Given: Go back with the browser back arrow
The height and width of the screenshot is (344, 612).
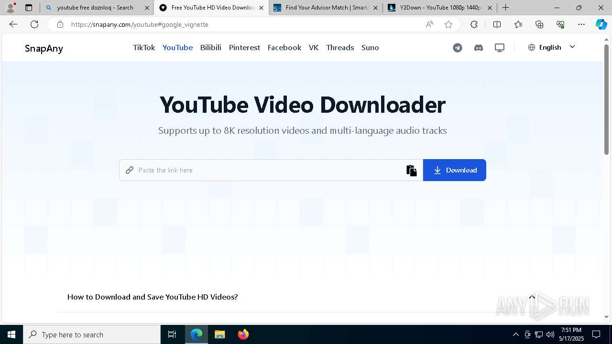Looking at the screenshot, I should 13,24.
